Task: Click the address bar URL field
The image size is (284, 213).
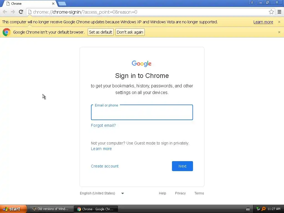Action: (x=150, y=12)
